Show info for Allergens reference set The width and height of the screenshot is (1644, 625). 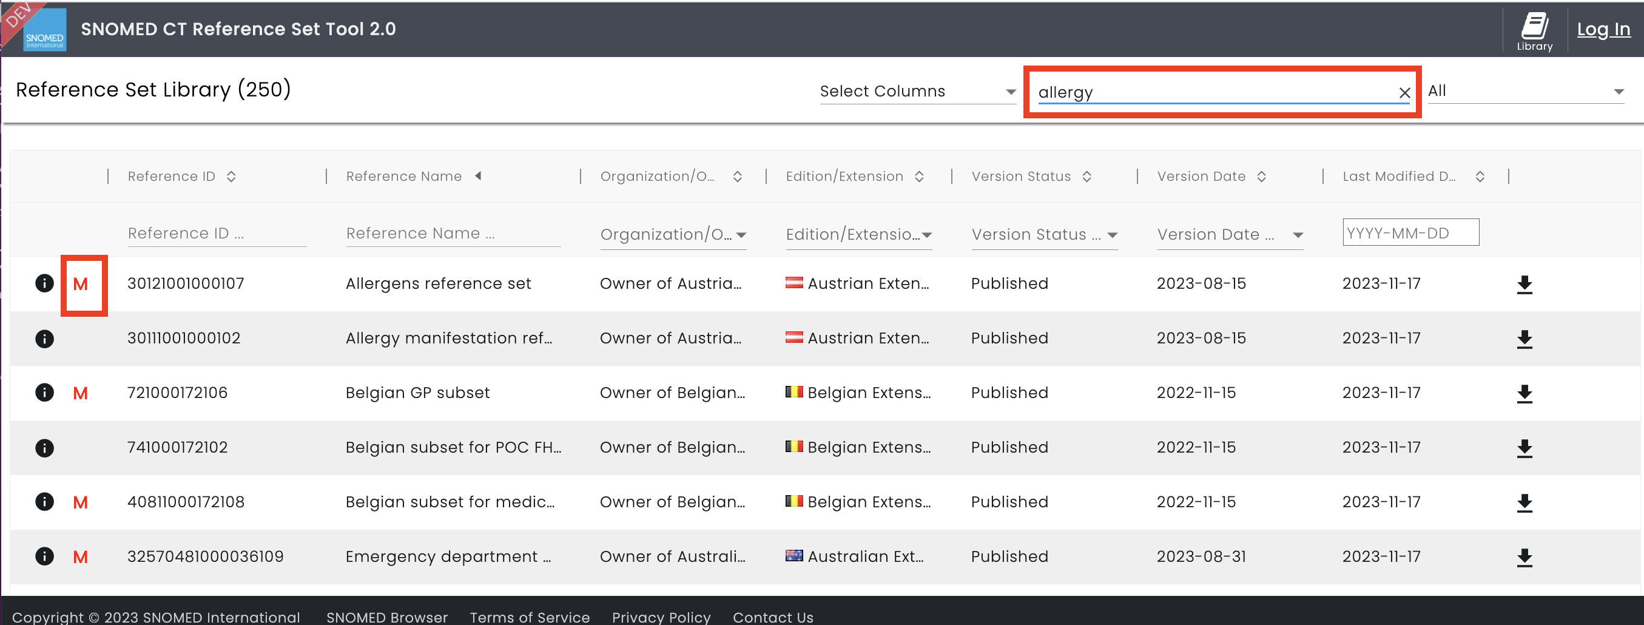coord(44,283)
